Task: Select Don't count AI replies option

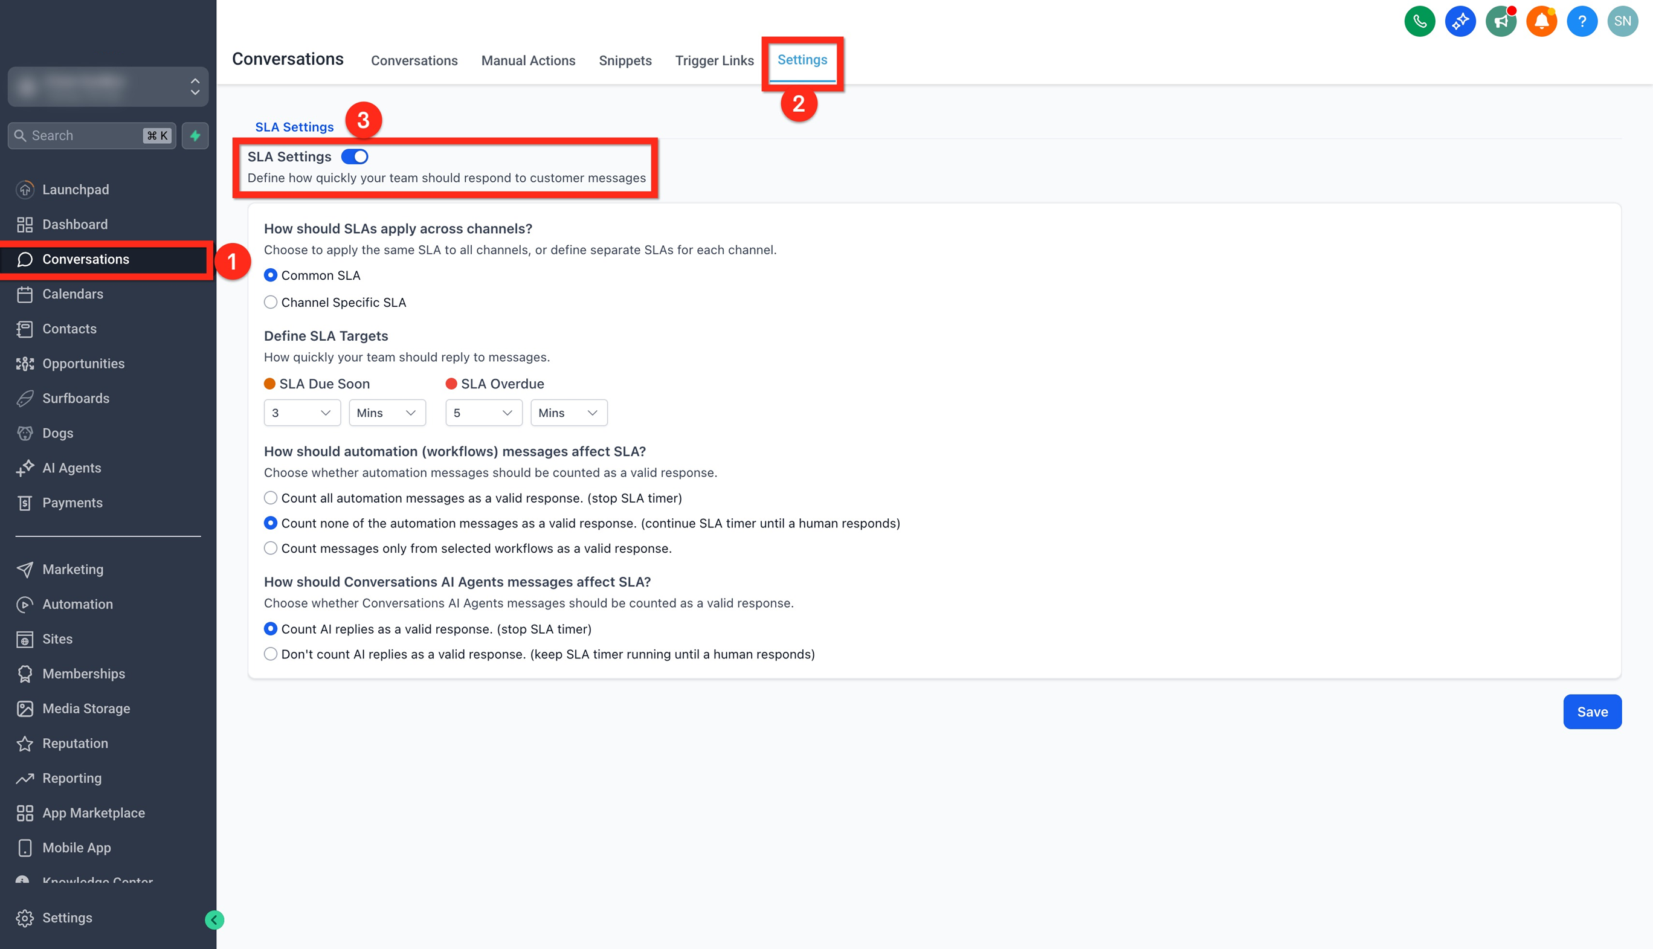Action: point(271,654)
